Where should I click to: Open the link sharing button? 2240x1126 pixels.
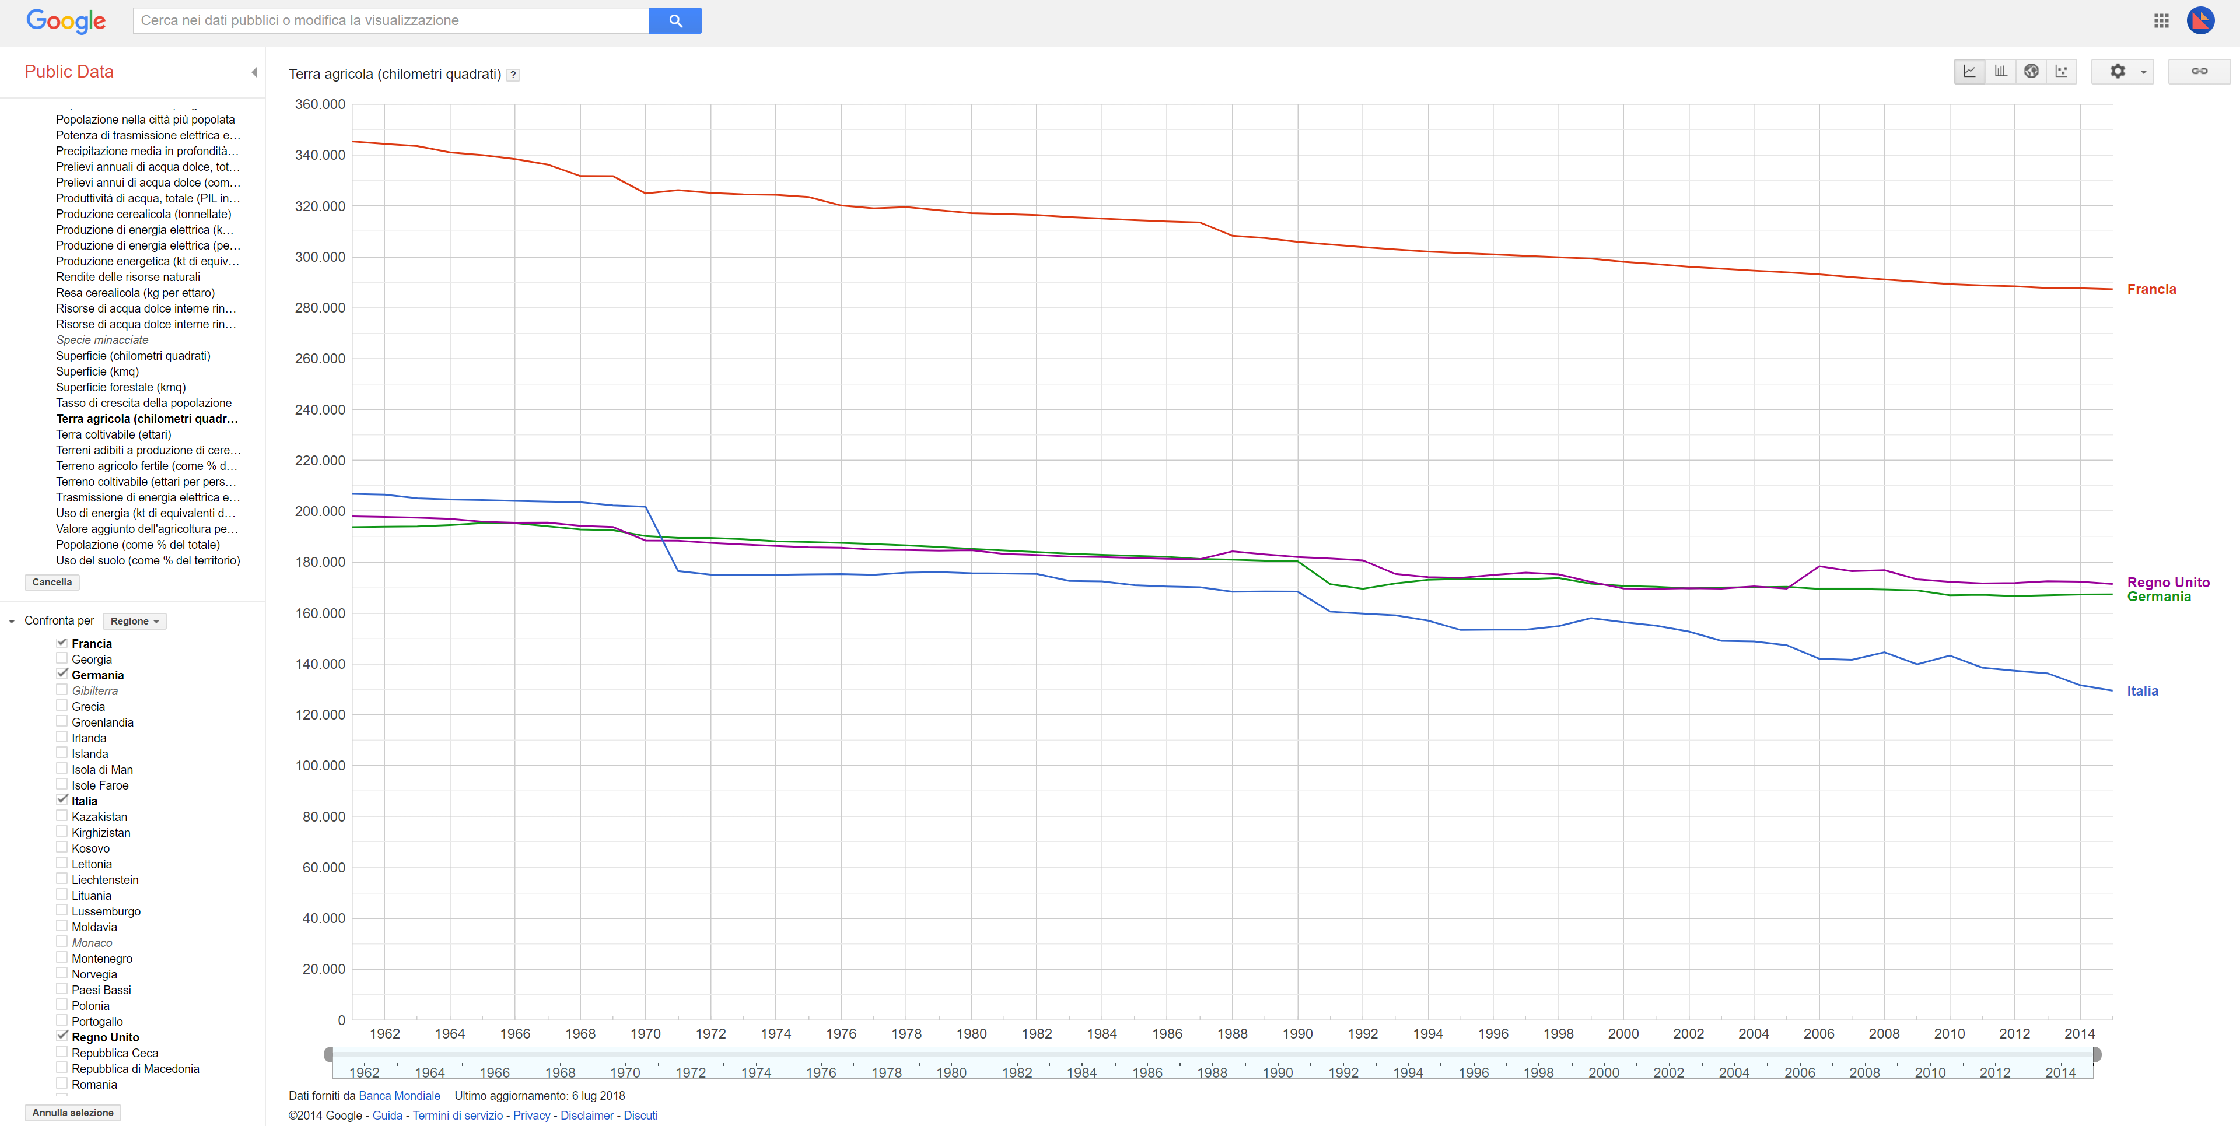[x=2198, y=71]
